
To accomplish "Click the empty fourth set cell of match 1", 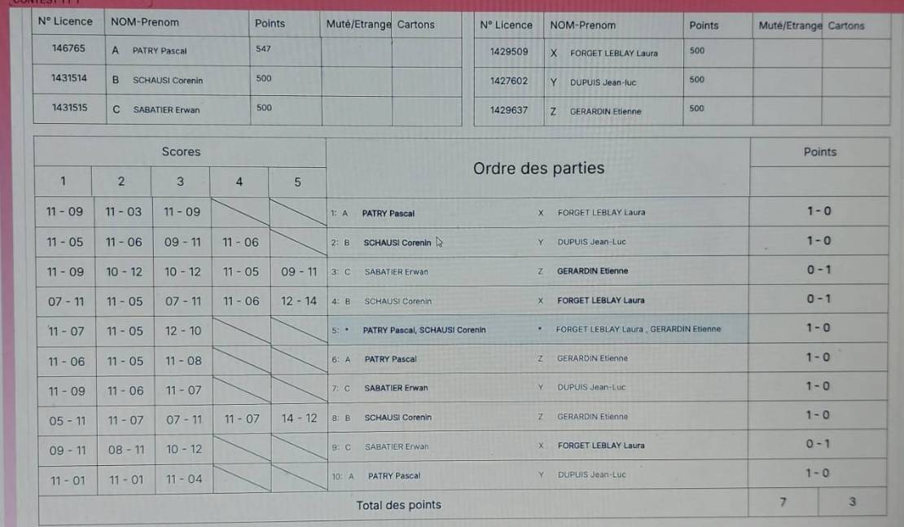I will point(239,212).
